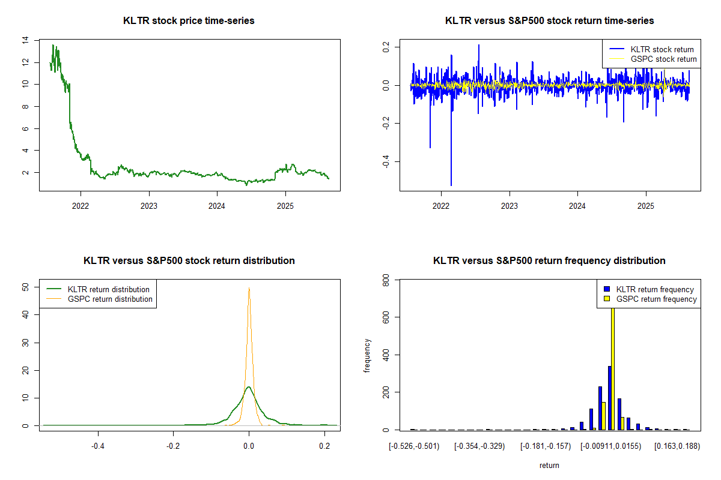
Task: Click the green KLTR return distribution legend line
Action: pos(52,289)
